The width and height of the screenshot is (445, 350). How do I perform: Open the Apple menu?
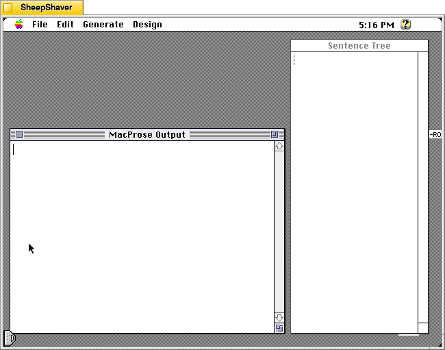[x=19, y=25]
